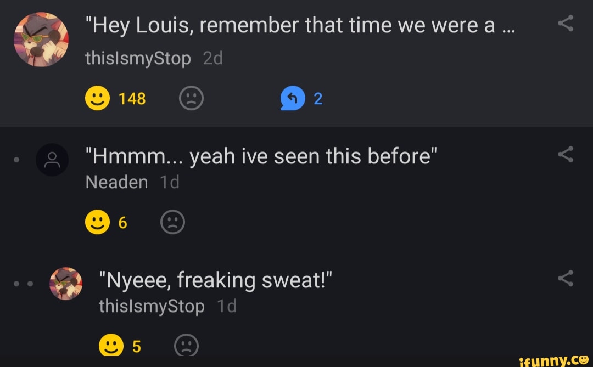The height and width of the screenshot is (367, 593).
Task: Share the "Nyeee, freaking sweat!" reply
Action: [565, 278]
